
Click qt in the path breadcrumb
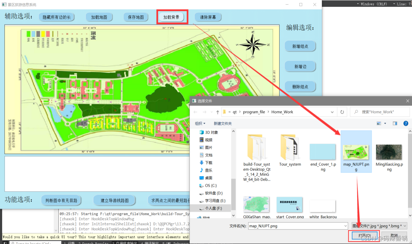[x=235, y=112]
